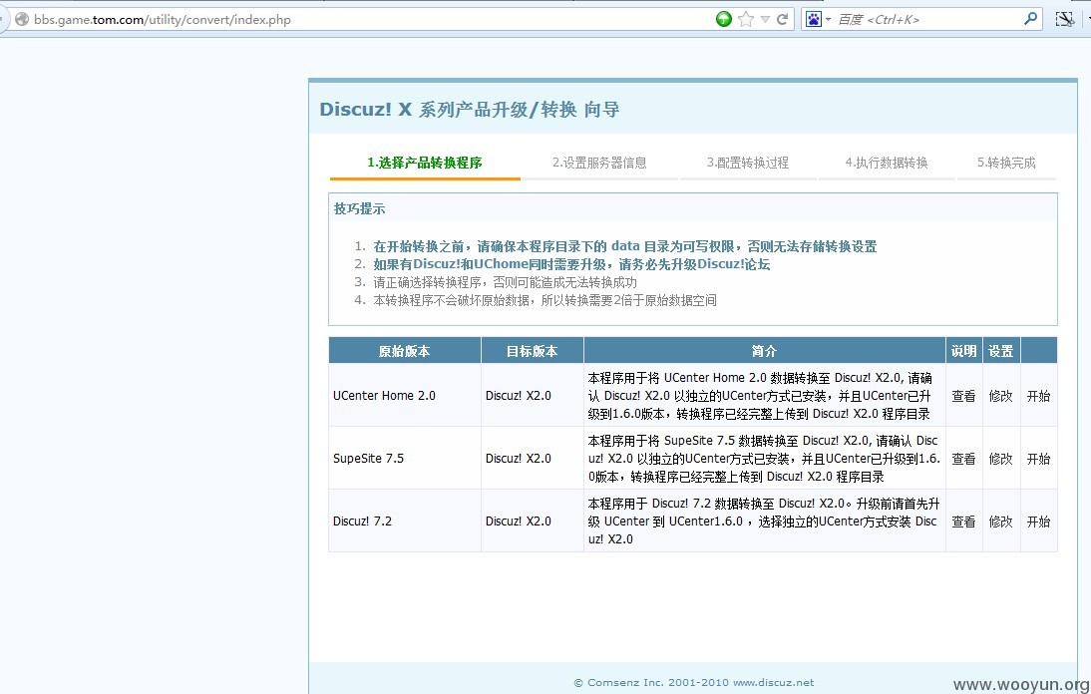Select step tab 2.设置服务器信息
This screenshot has height=694, width=1091.
(x=599, y=163)
